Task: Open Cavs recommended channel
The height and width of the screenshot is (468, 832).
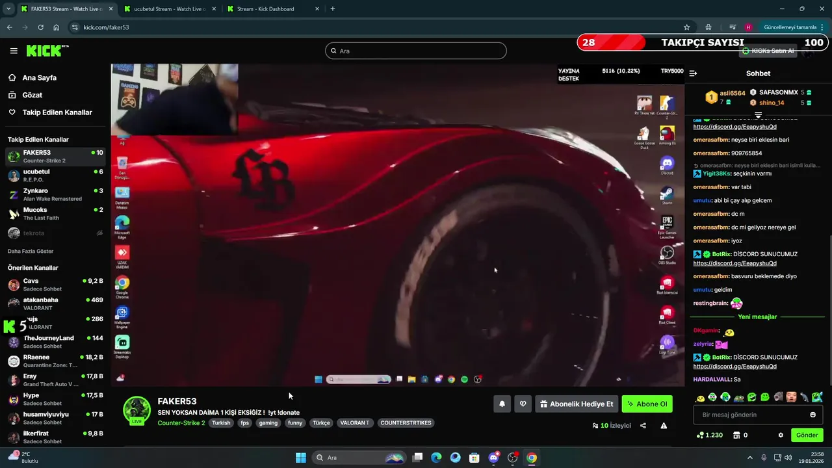Action: click(55, 285)
